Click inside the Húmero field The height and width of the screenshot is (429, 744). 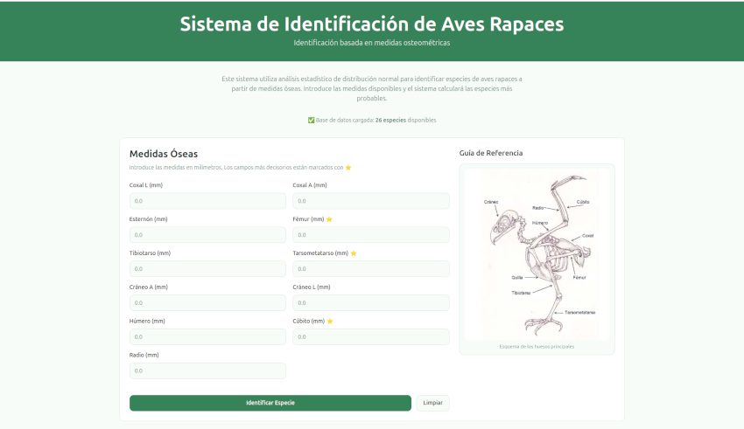click(207, 337)
